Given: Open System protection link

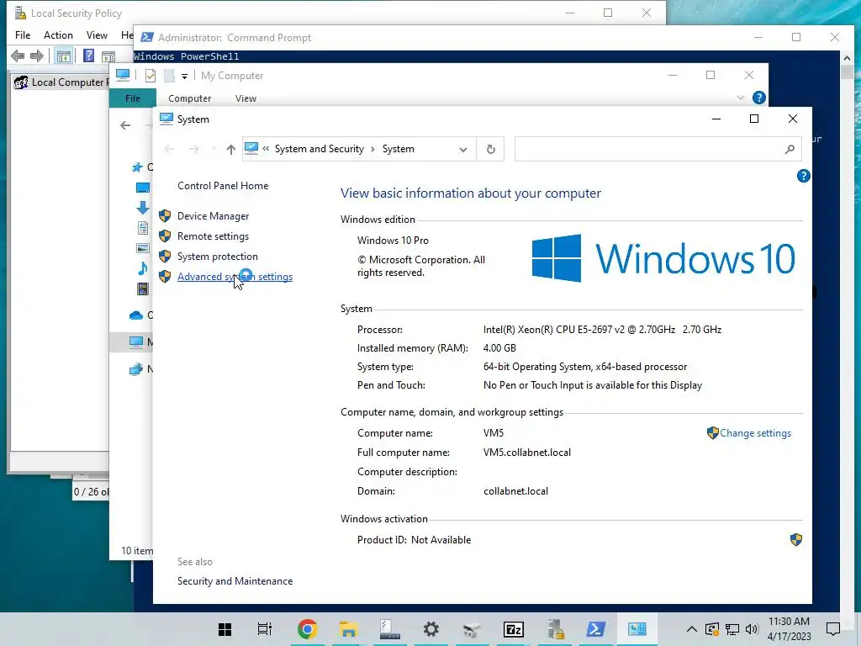Looking at the screenshot, I should 217,257.
